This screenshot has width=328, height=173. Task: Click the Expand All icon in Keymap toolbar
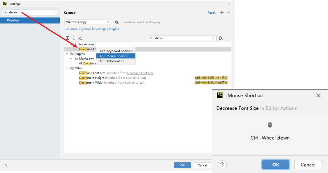(x=68, y=38)
